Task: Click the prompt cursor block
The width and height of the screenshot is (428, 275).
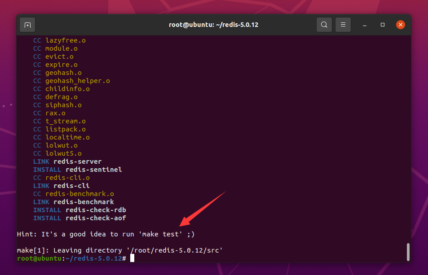Action: (132, 258)
